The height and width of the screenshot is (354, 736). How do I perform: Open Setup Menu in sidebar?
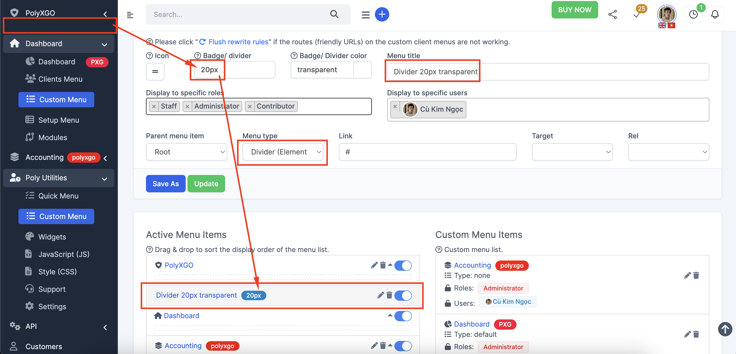click(x=58, y=120)
